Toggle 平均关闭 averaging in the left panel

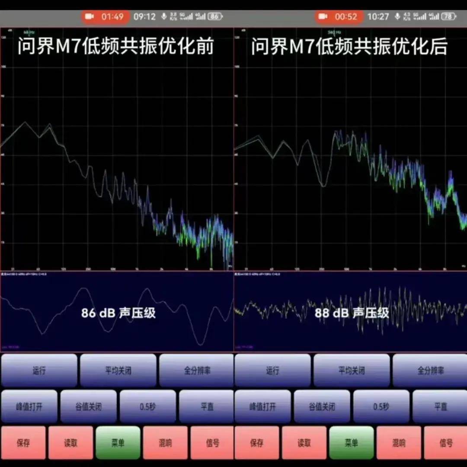point(118,370)
